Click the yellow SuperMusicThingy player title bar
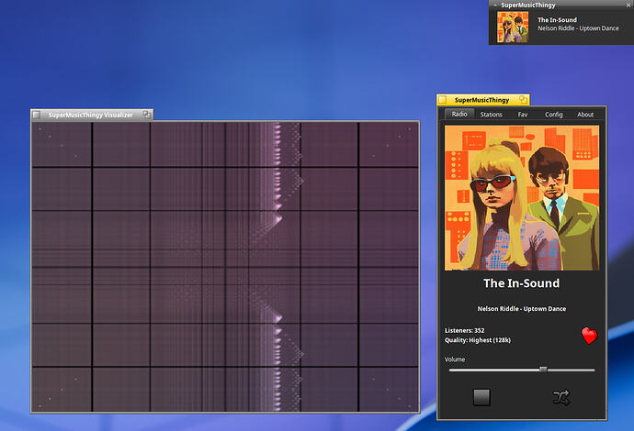Screen dimensions: 634x431 coord(482,100)
